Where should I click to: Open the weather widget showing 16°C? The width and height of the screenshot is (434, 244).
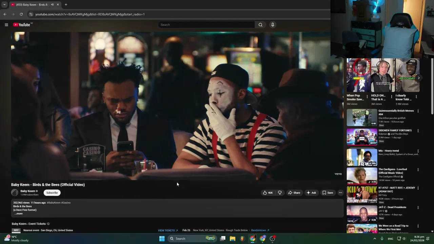(16, 239)
